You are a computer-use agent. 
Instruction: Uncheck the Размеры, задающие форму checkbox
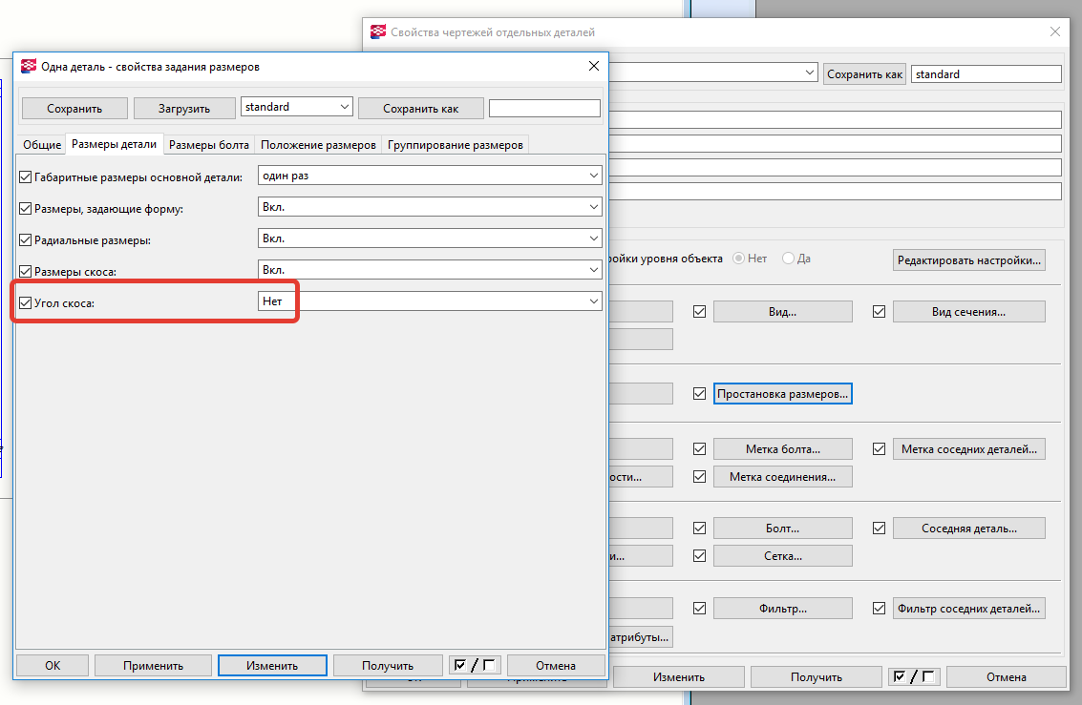(26, 208)
